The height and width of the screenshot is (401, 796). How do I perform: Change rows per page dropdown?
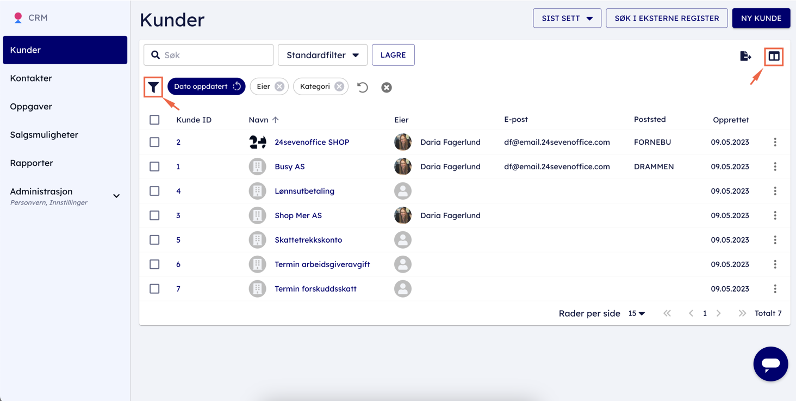tap(637, 313)
